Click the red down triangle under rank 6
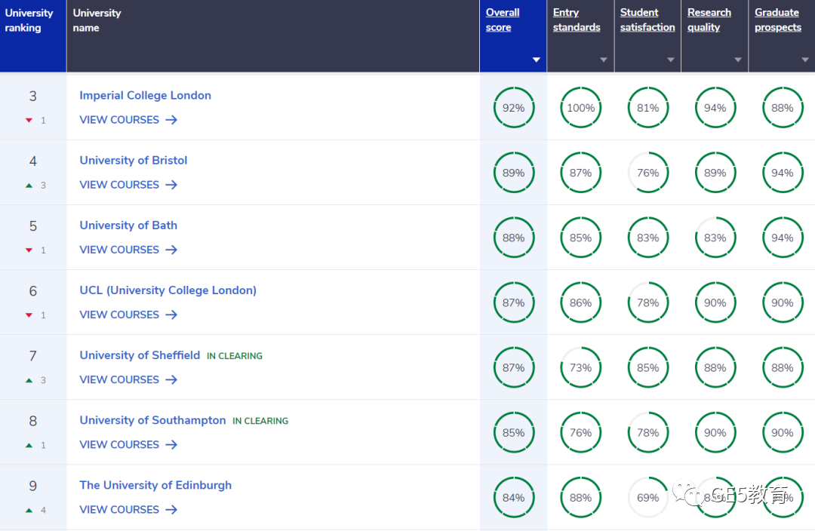The width and height of the screenshot is (815, 531). pos(29,315)
